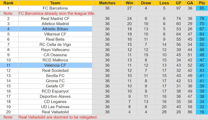Viewport: 208px width, 120px height.
Task: Click the Real Valladolid team name
Action: 55,112
